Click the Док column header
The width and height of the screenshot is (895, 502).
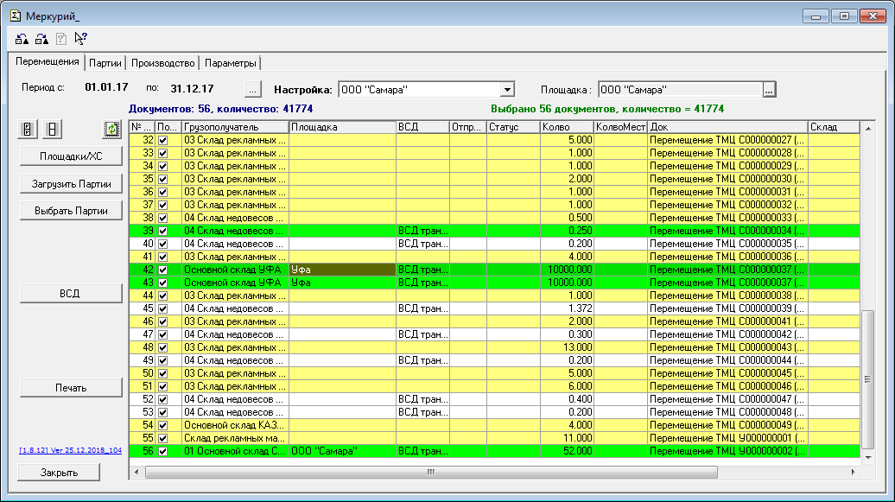click(x=727, y=127)
